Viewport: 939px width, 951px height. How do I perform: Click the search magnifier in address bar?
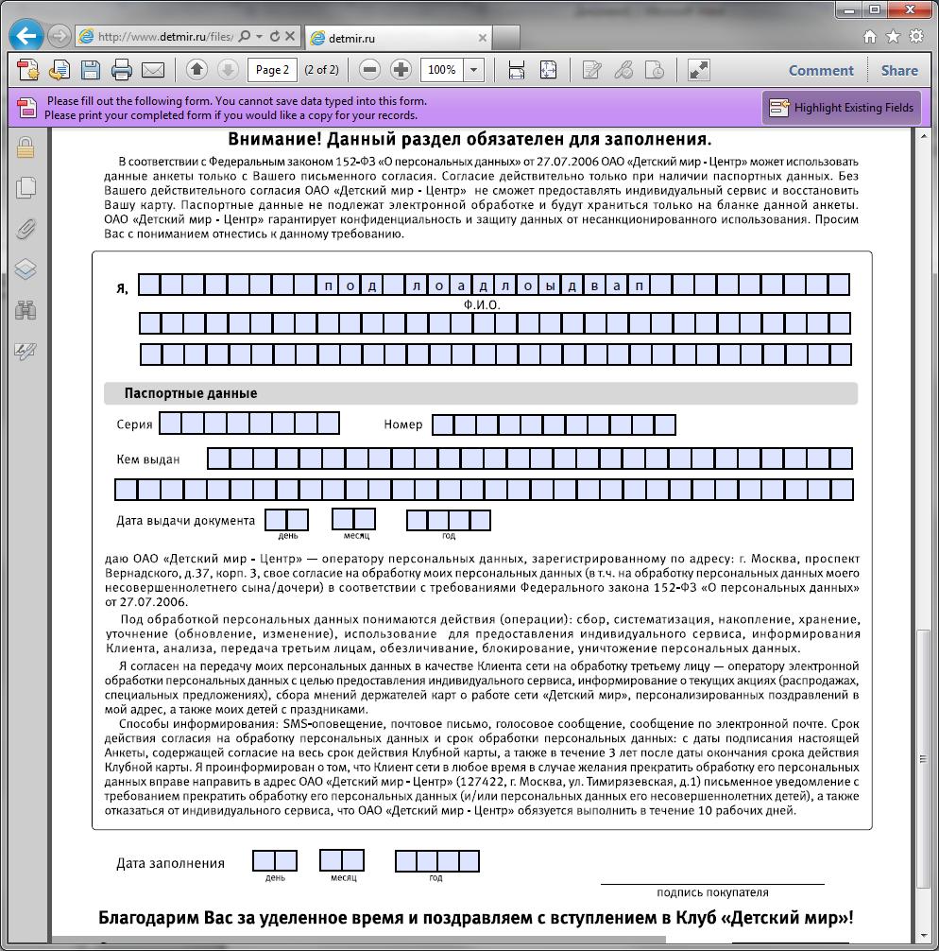pos(245,36)
